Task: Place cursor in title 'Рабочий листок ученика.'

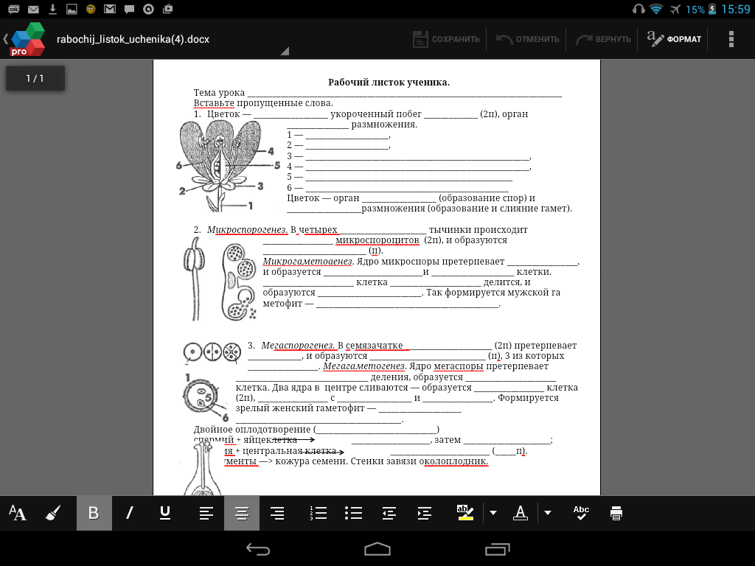Action: click(389, 83)
